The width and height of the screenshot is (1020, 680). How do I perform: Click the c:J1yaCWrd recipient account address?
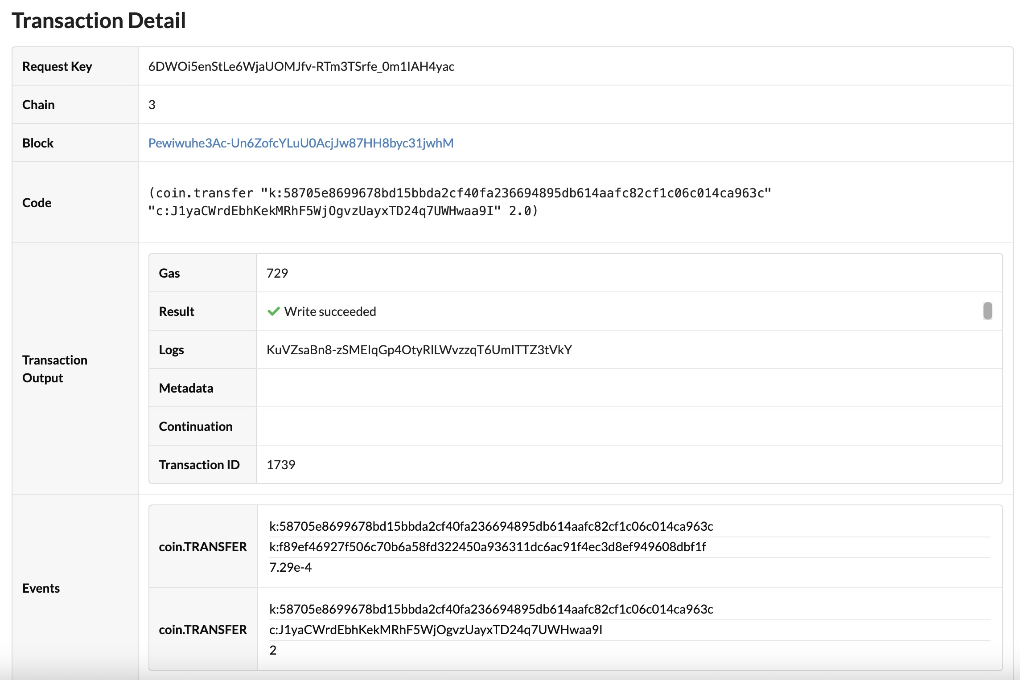pos(435,630)
